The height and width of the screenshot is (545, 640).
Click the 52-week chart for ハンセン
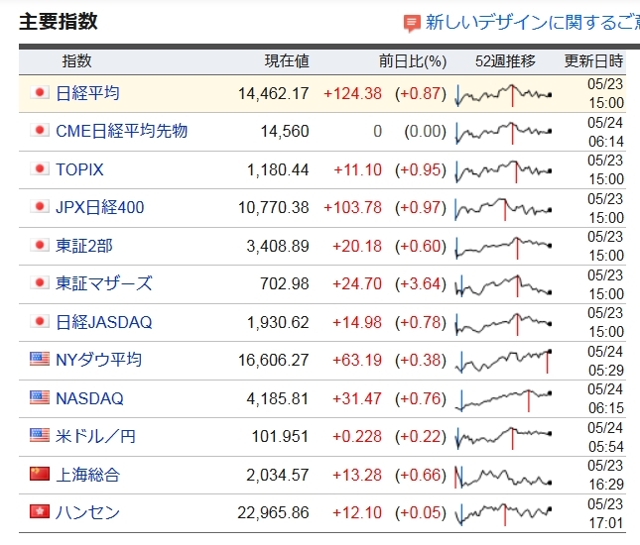point(504,512)
